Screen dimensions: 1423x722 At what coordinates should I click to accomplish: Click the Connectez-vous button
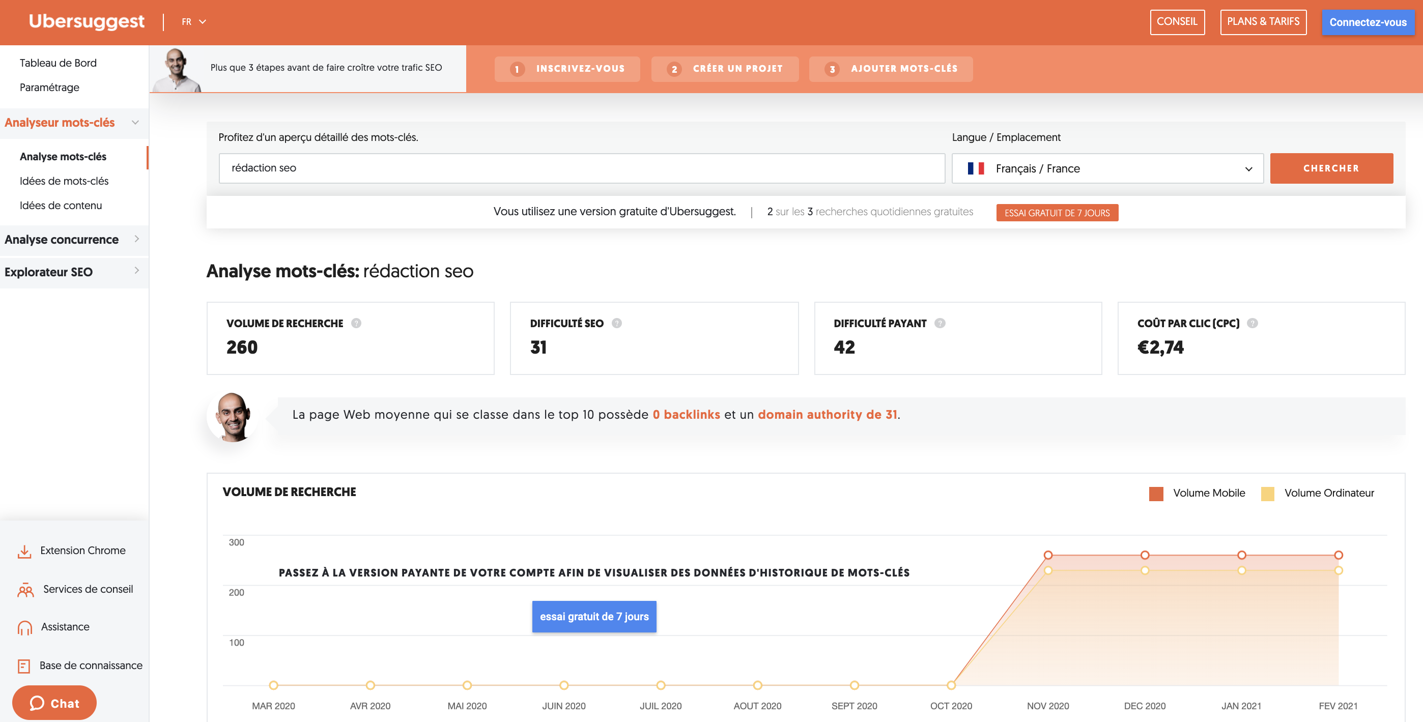click(1368, 22)
